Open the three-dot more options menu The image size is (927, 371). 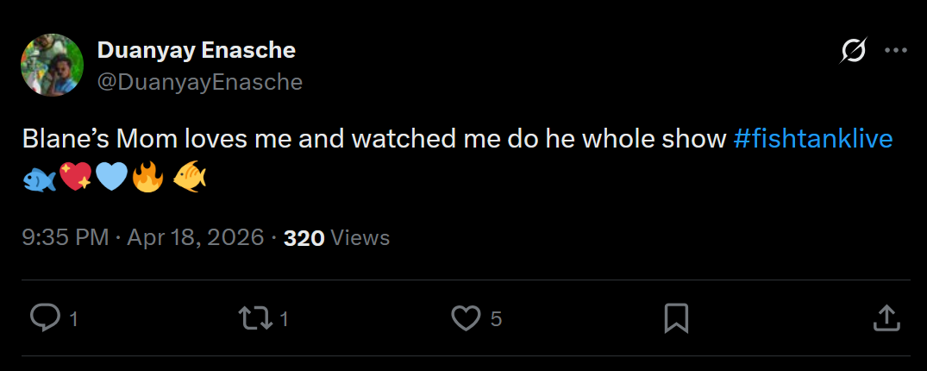pos(896,52)
